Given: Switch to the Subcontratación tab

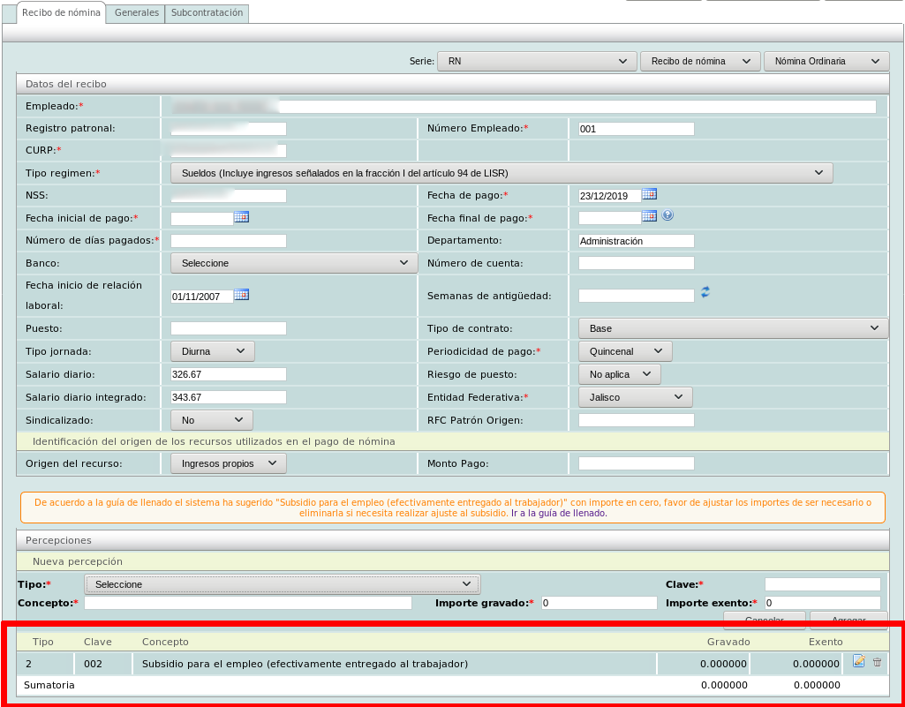Looking at the screenshot, I should tap(207, 12).
